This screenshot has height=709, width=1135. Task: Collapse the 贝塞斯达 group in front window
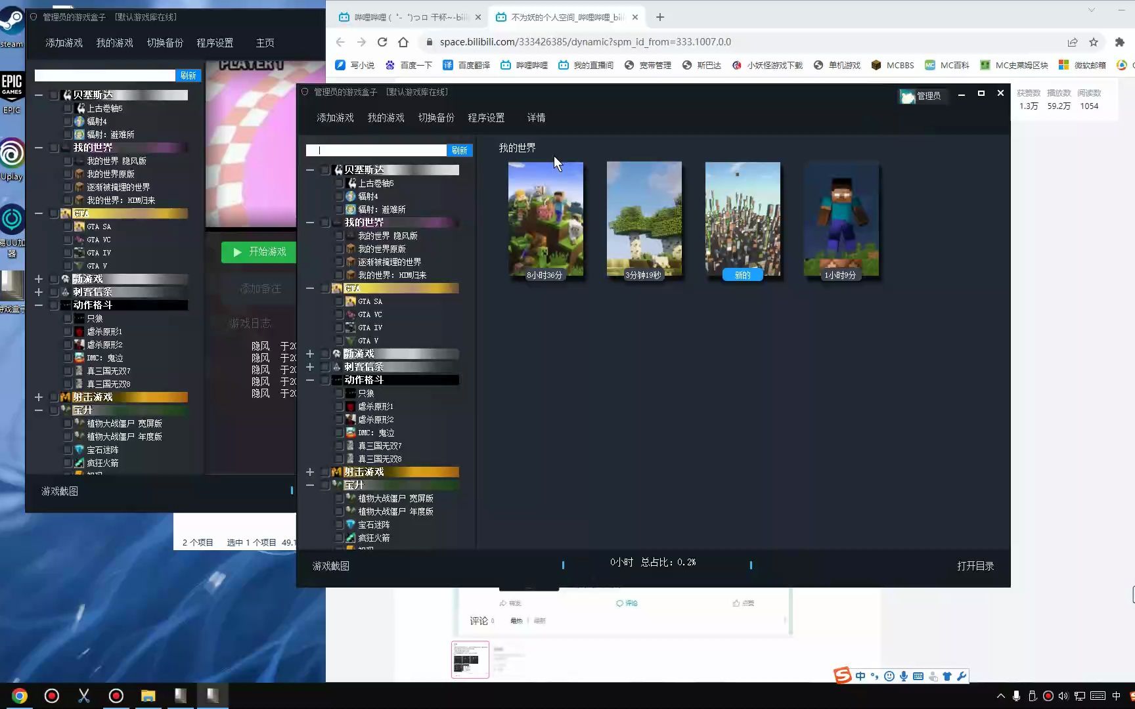pos(310,170)
